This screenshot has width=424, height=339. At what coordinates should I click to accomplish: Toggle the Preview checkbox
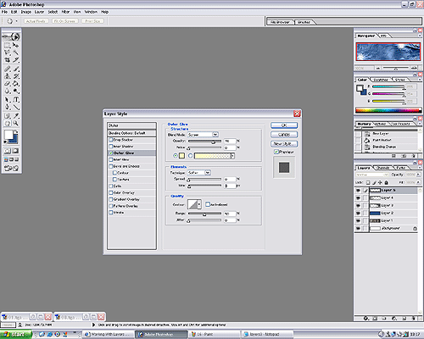[x=276, y=152]
